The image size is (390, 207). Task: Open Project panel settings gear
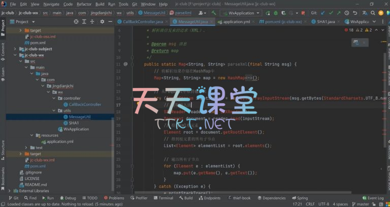click(102, 22)
